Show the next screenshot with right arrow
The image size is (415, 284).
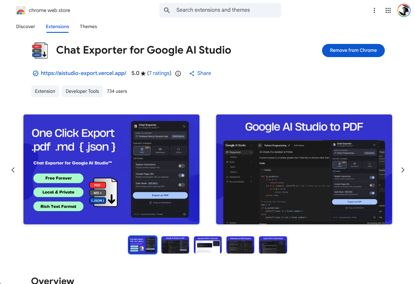coord(403,170)
